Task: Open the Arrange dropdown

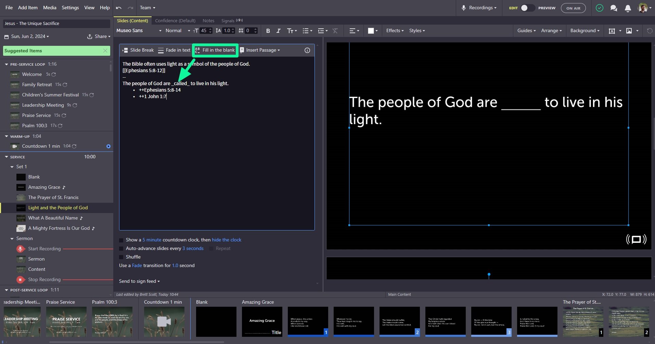Action: [551, 31]
